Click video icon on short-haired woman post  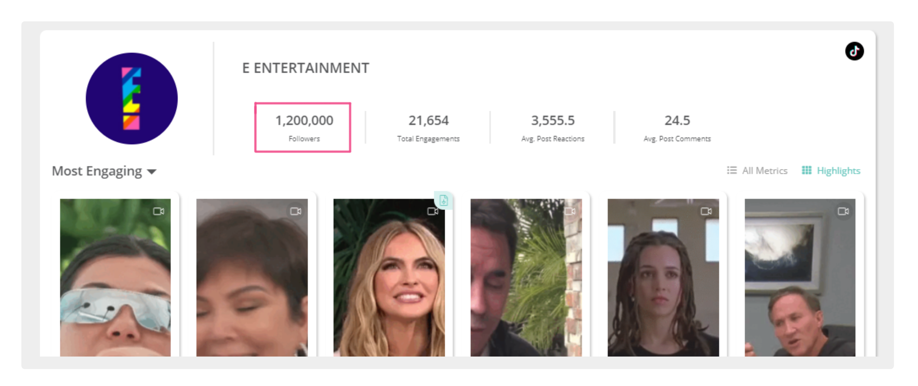tap(296, 211)
